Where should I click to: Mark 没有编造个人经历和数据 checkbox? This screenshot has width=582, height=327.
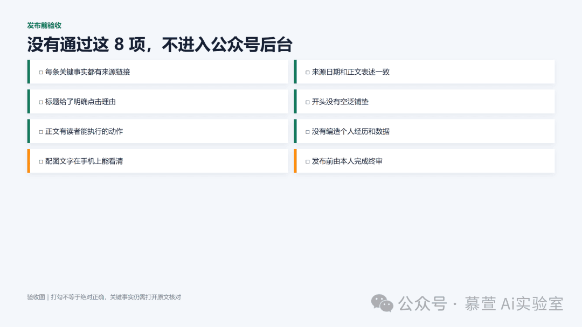click(307, 132)
